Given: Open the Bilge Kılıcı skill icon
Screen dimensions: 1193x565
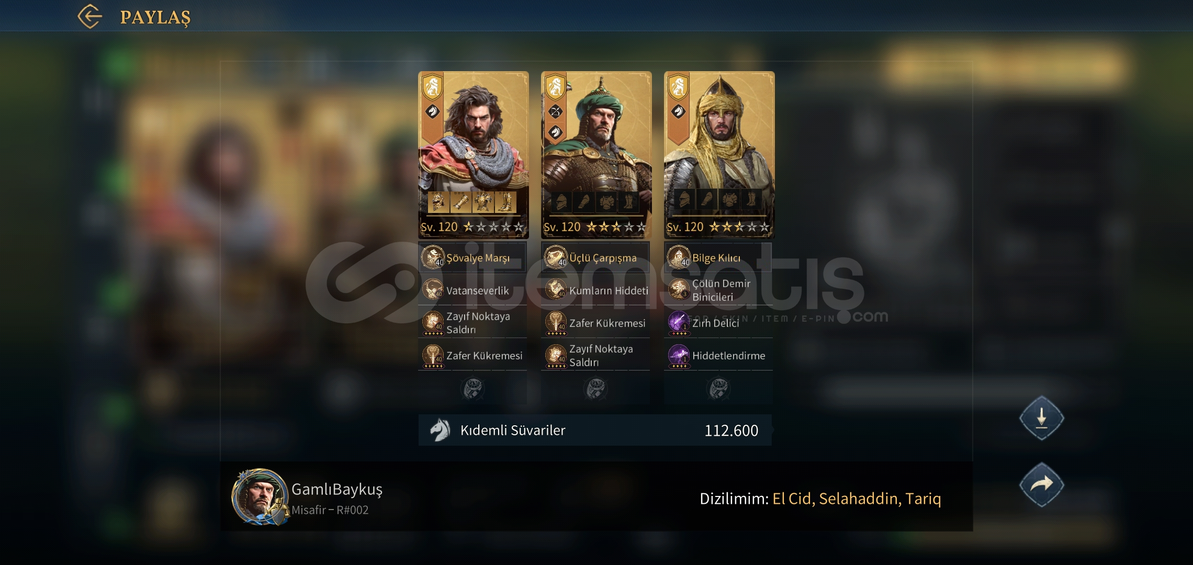Looking at the screenshot, I should [x=679, y=257].
